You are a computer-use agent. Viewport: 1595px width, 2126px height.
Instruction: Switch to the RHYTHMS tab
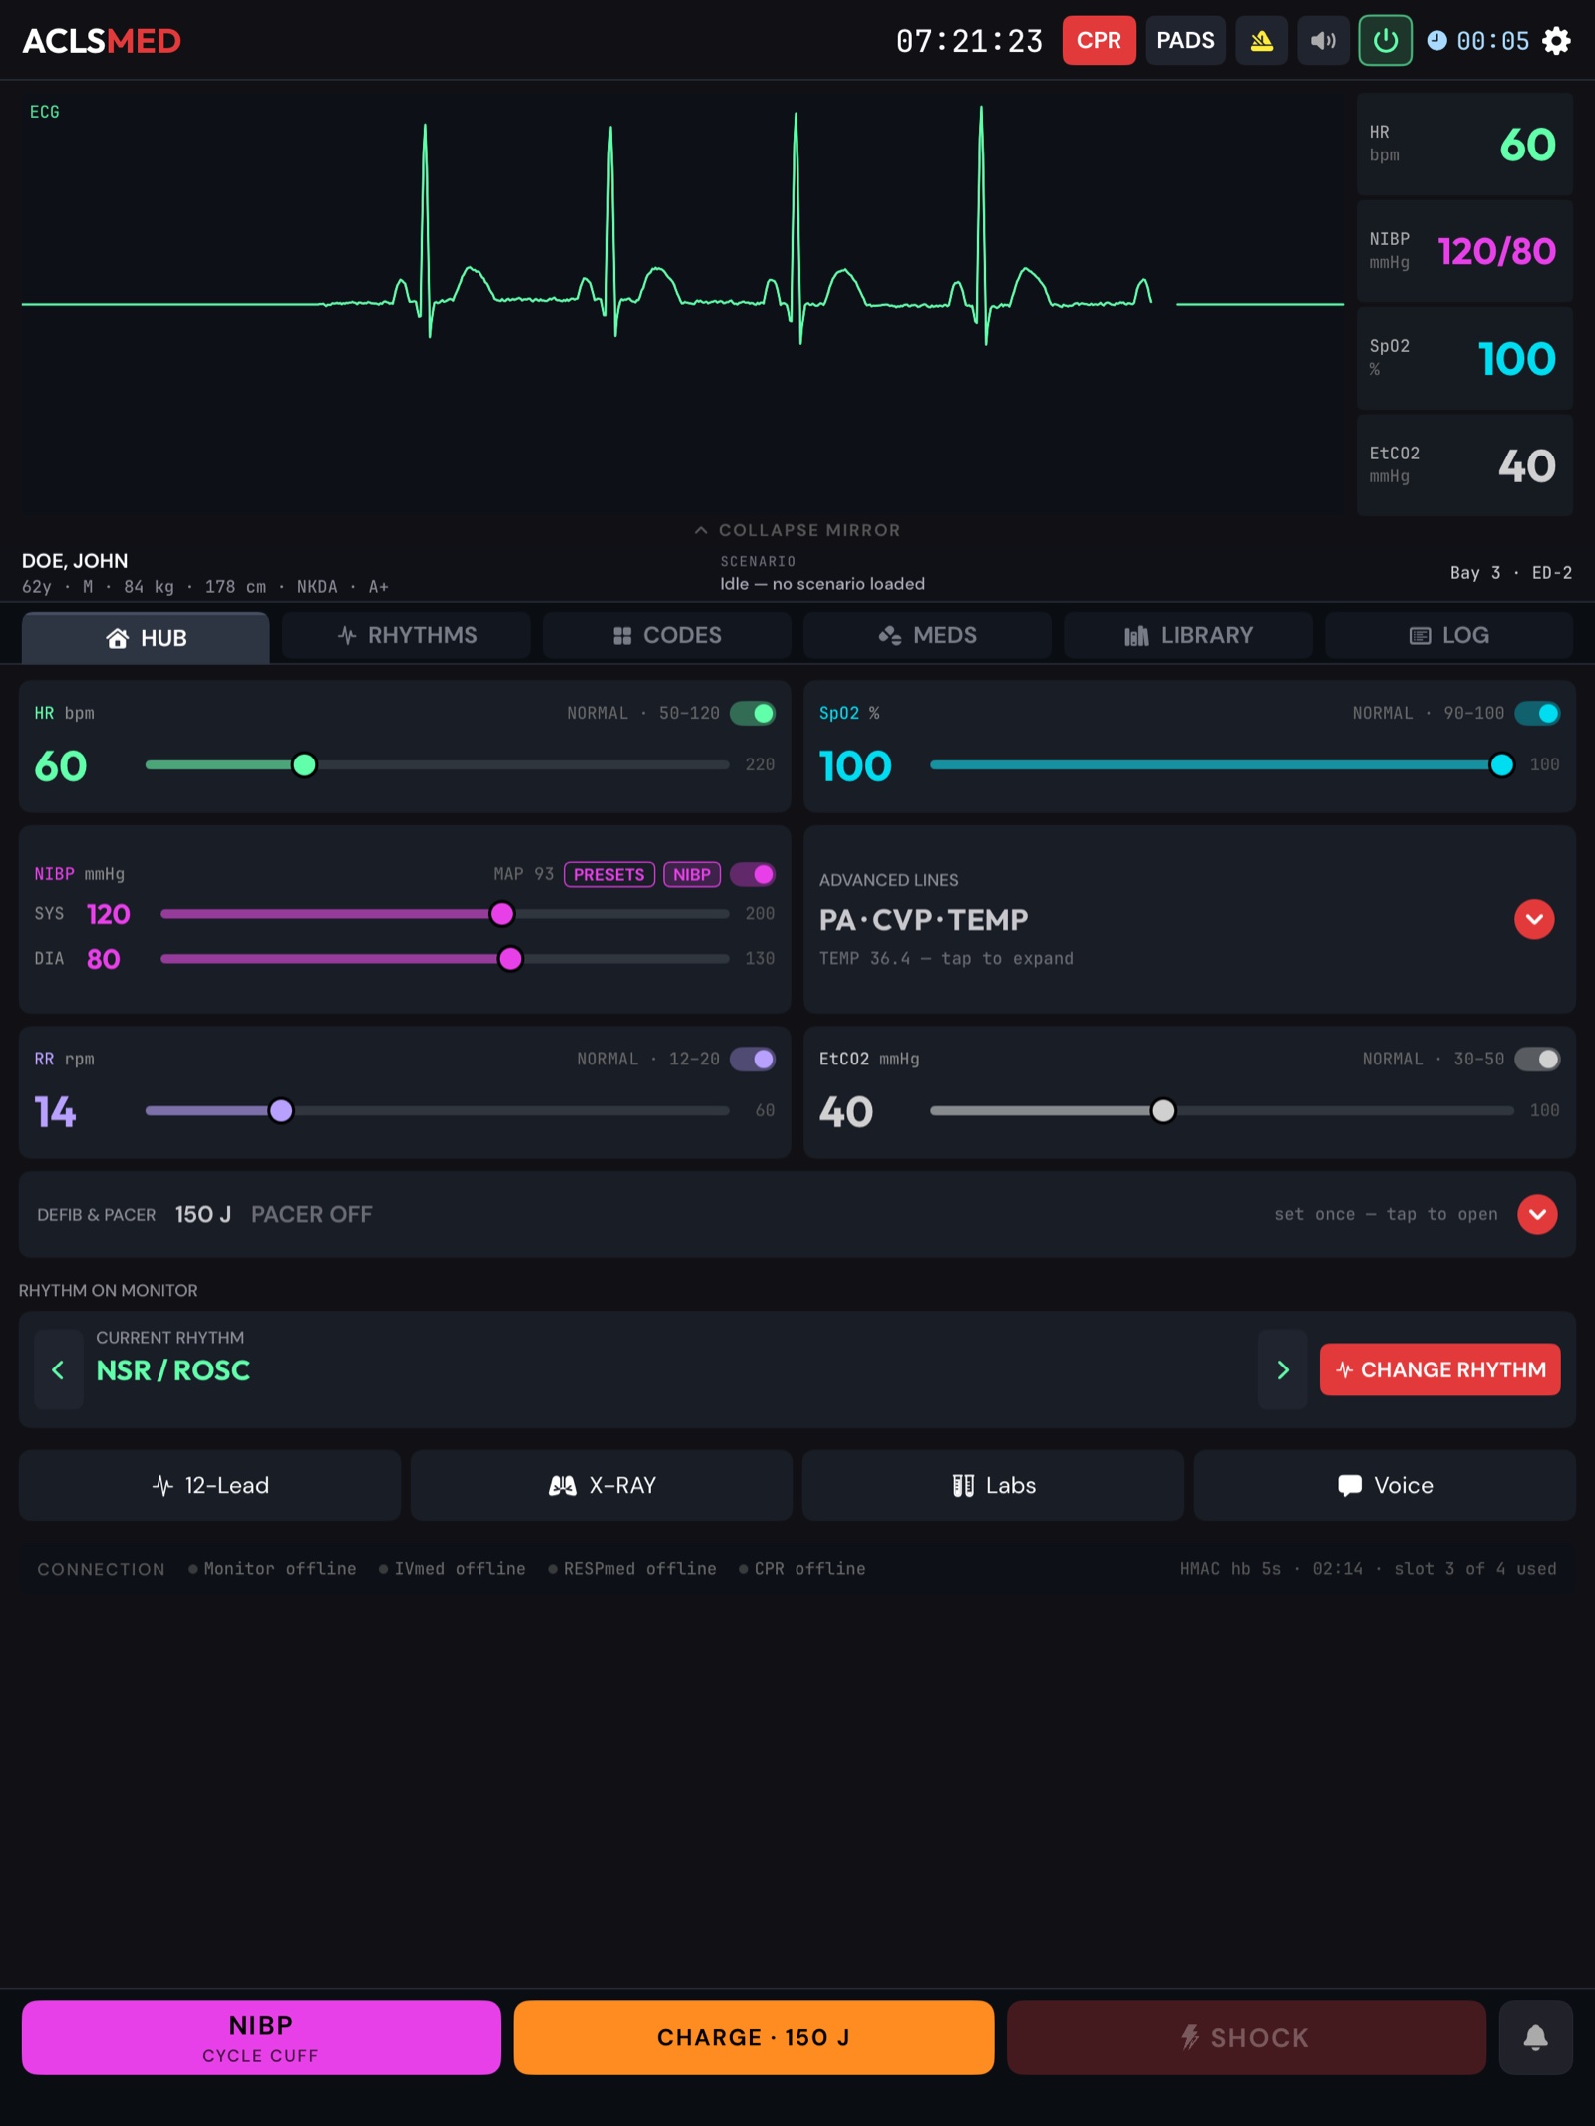[x=407, y=635]
